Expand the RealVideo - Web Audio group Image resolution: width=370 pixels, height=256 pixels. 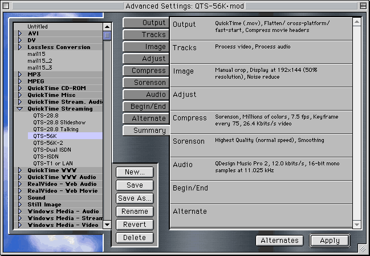pyautogui.click(x=20, y=184)
